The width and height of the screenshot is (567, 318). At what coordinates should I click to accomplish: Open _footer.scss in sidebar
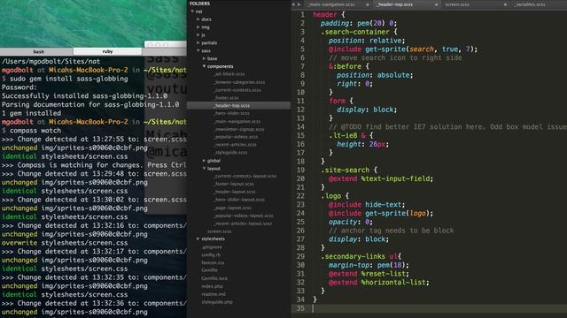[226, 98]
